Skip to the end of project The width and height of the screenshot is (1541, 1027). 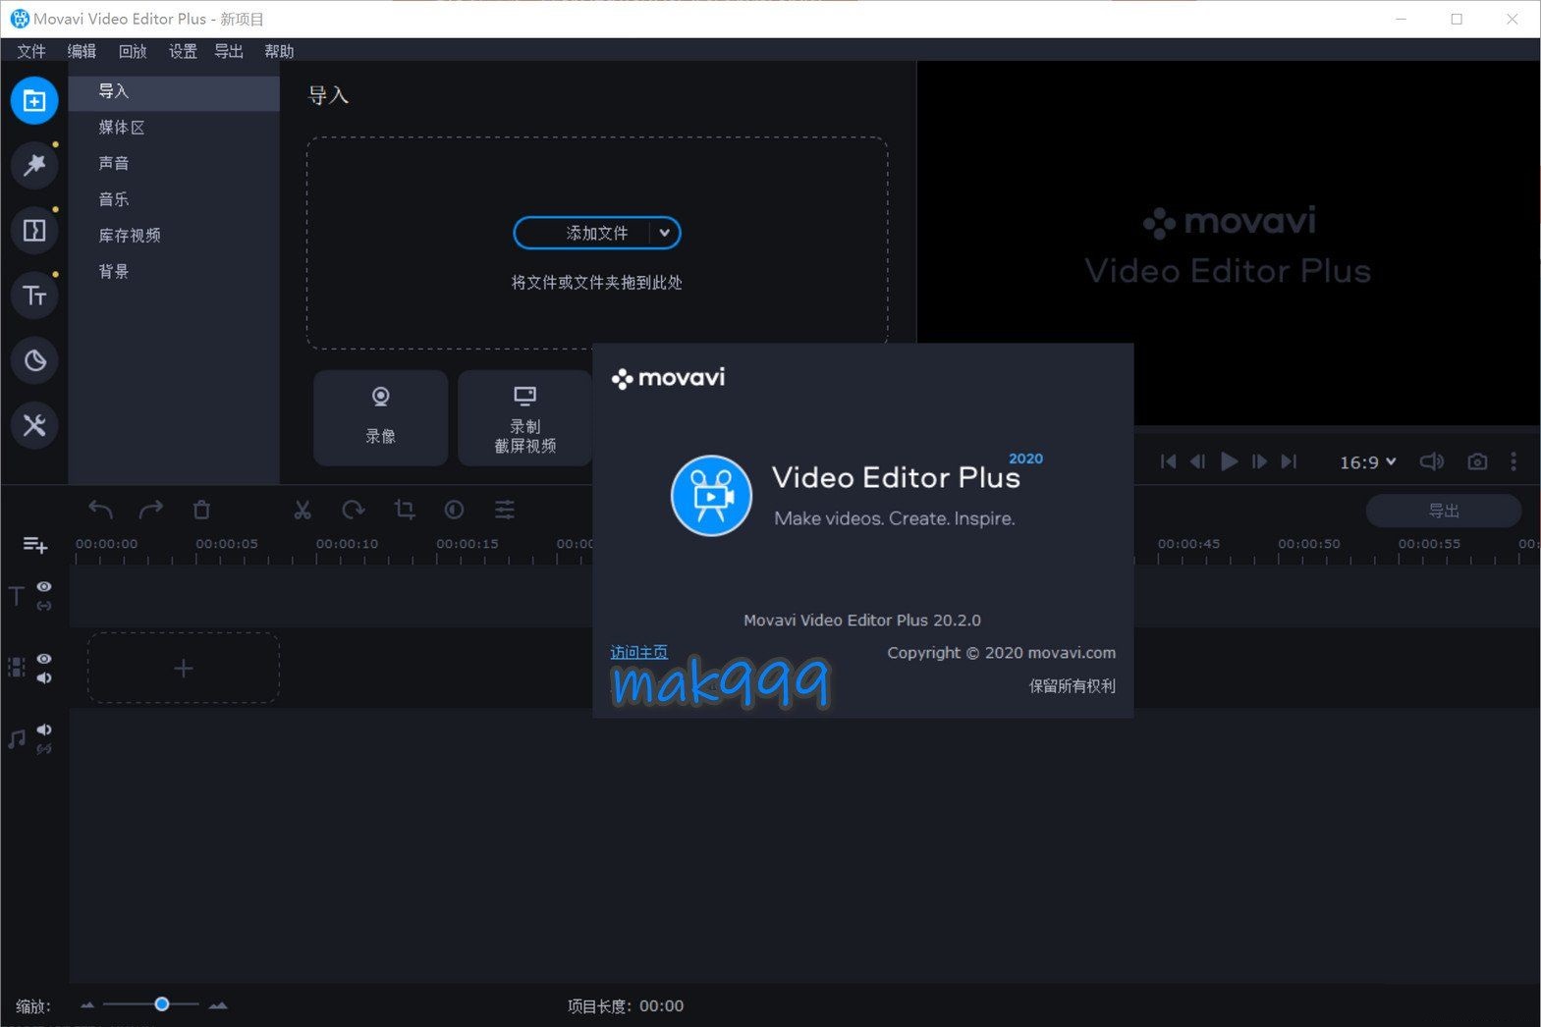click(1289, 461)
